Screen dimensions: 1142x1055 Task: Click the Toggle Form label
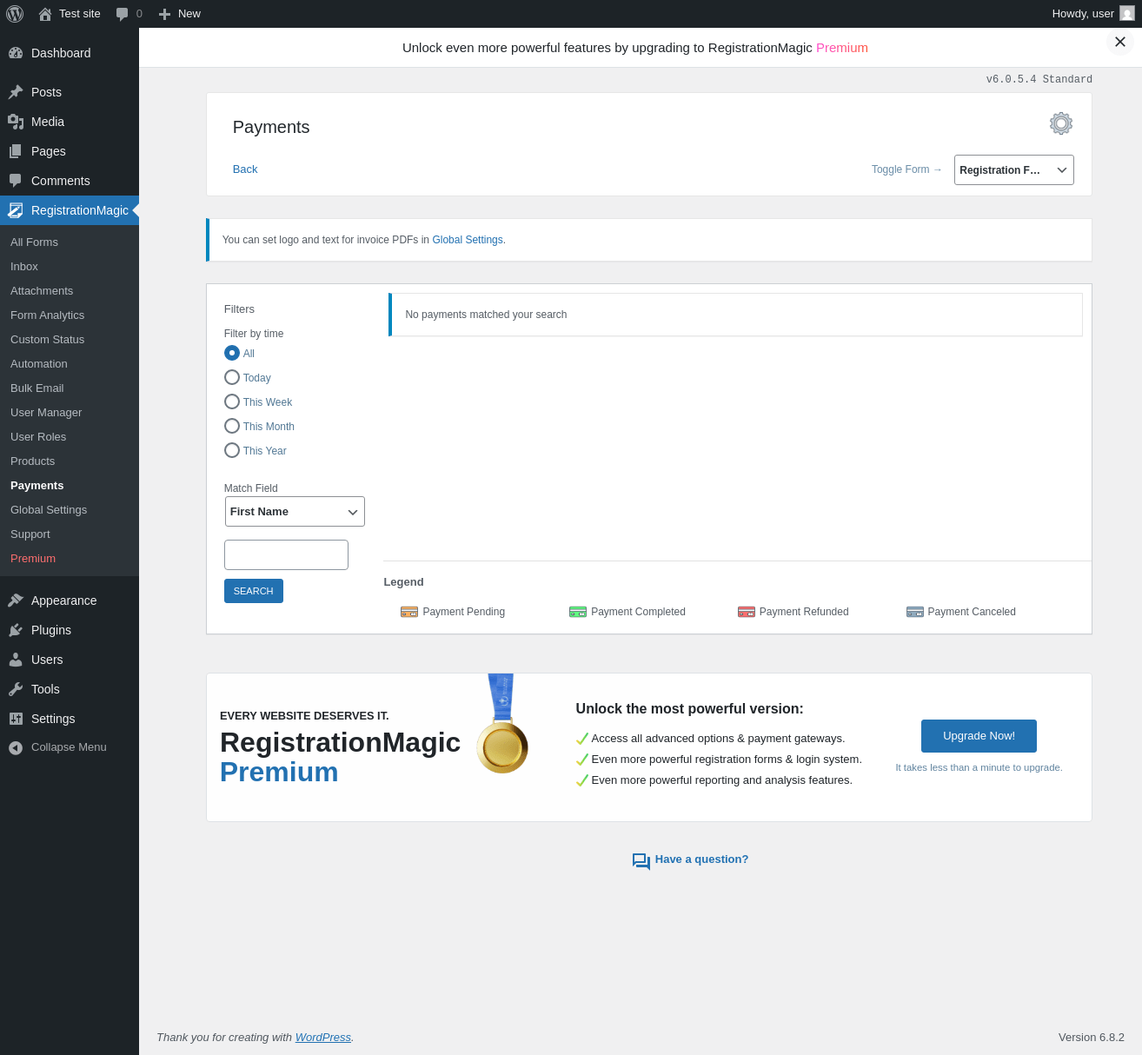(906, 169)
